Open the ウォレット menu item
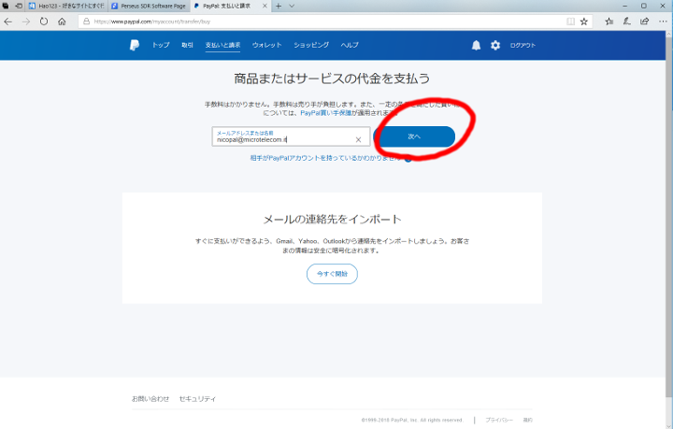The width and height of the screenshot is (673, 429). tap(267, 45)
